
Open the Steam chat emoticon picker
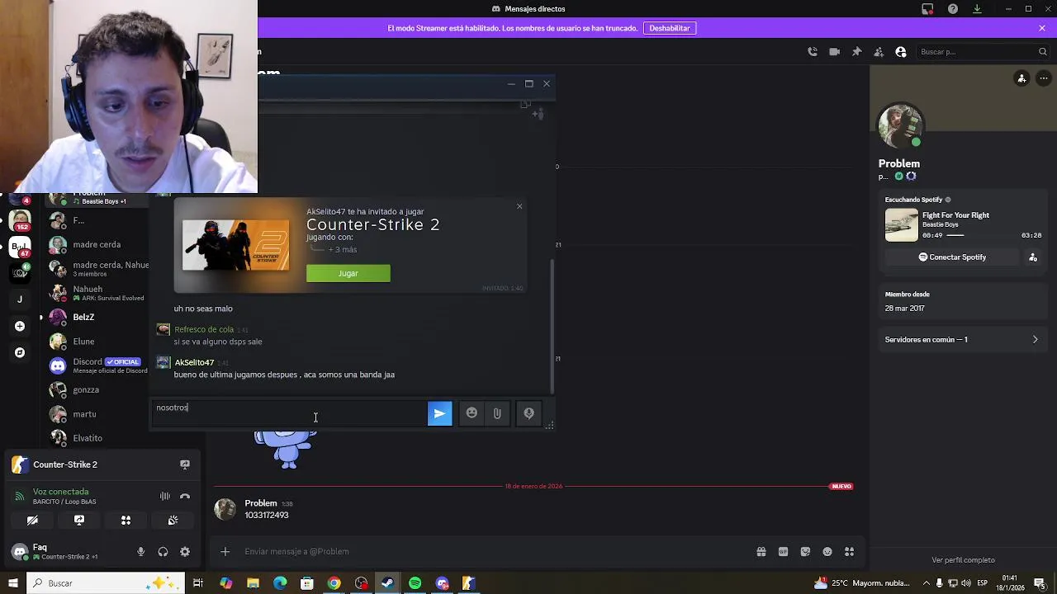pos(472,413)
